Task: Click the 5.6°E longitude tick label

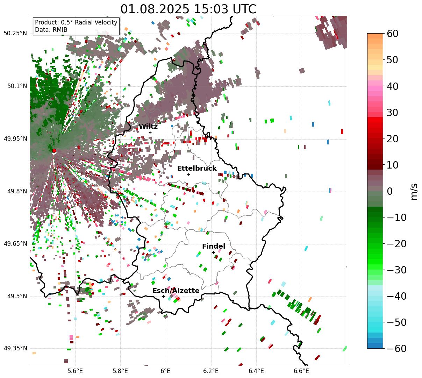Action: pos(75,371)
